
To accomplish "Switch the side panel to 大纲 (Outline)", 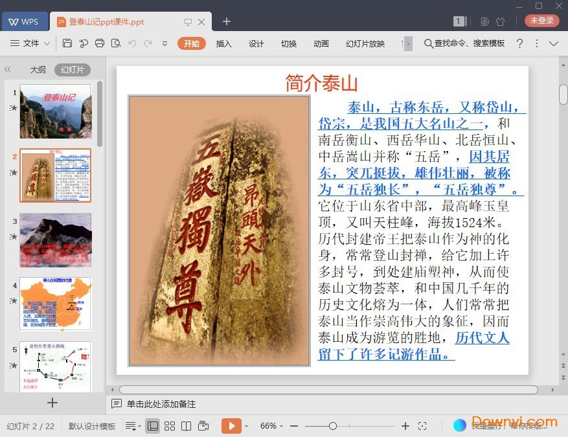I will tap(38, 70).
